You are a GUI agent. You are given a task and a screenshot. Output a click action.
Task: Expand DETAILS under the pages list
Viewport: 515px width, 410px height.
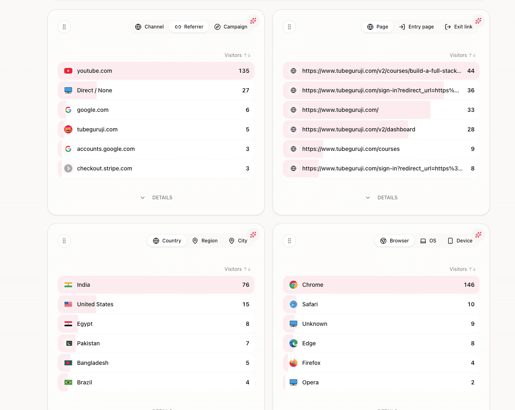(x=382, y=198)
